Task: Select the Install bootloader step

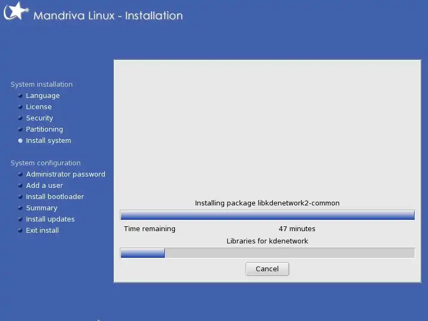Action: [x=55, y=196]
